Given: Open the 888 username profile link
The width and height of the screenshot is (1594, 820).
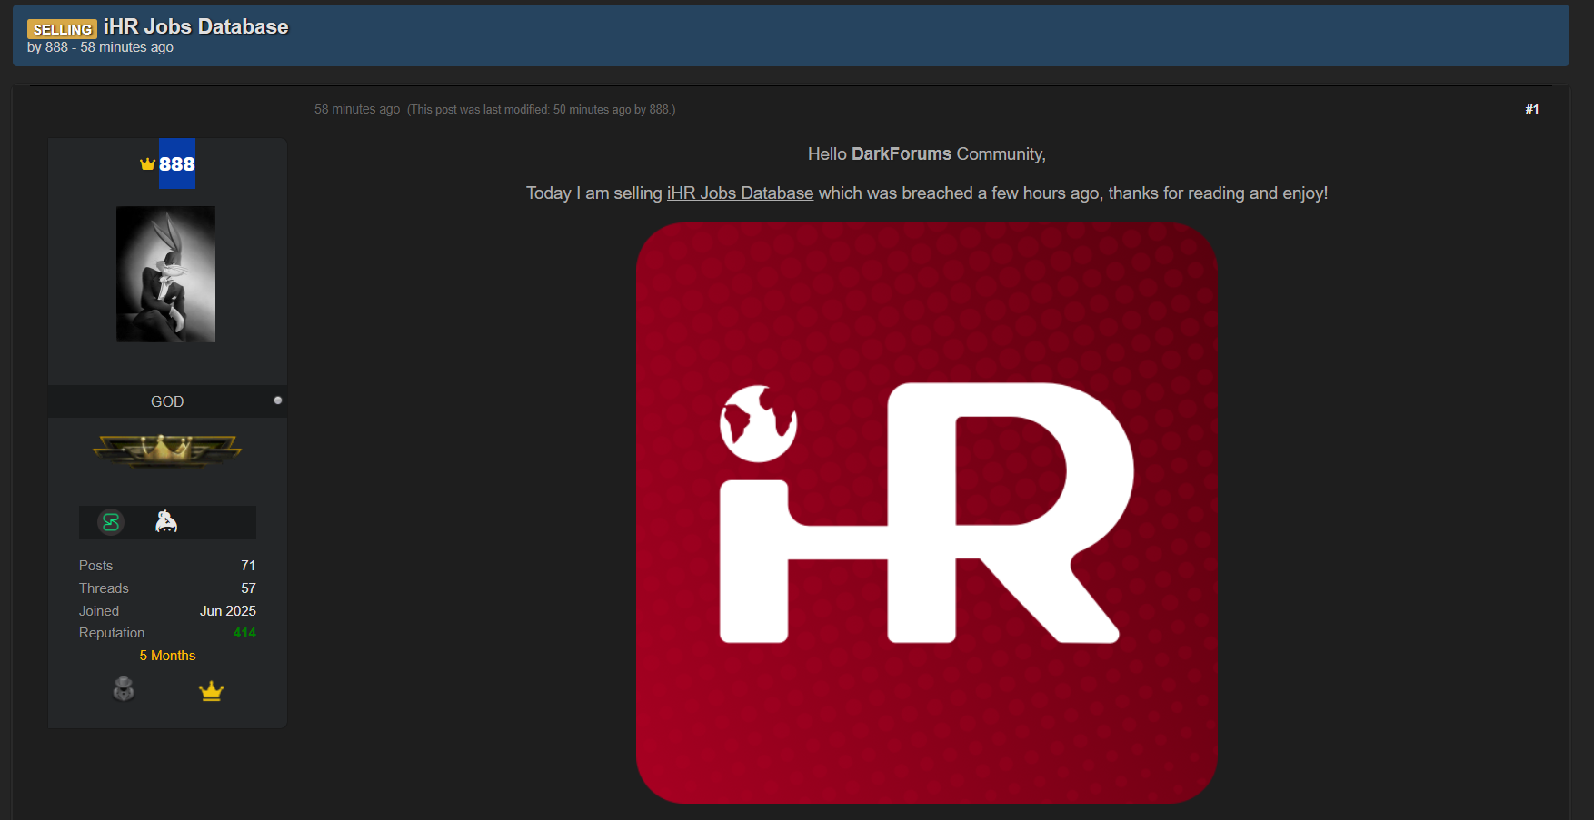Looking at the screenshot, I should pyautogui.click(x=177, y=164).
